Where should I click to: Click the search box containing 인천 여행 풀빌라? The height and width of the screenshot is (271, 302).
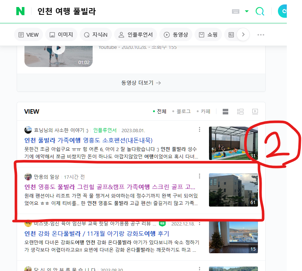click(67, 11)
